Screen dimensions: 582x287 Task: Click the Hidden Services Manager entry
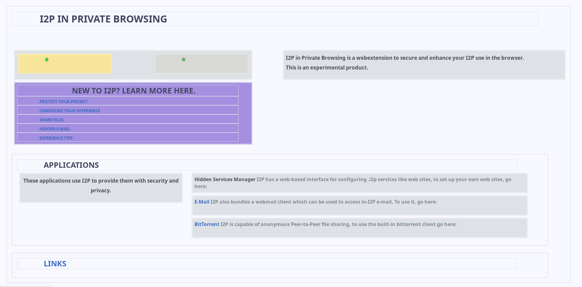coord(225,179)
